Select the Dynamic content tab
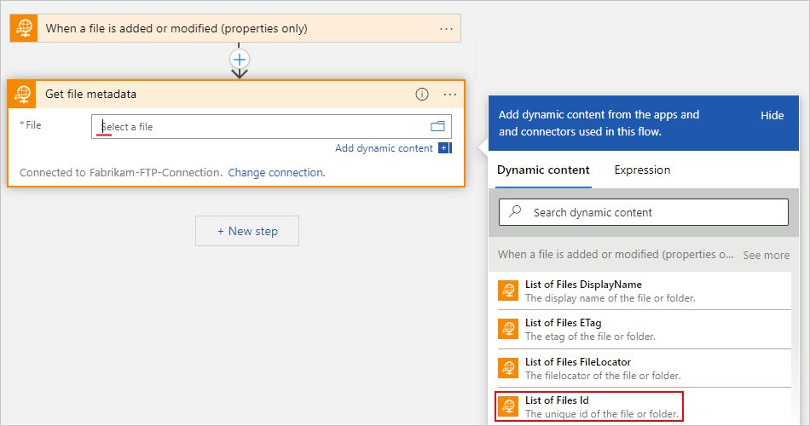The height and width of the screenshot is (426, 810). click(543, 170)
